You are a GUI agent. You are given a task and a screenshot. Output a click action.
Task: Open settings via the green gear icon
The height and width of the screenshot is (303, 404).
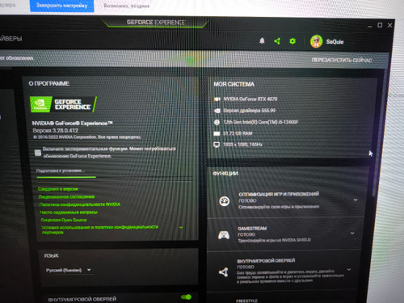tap(292, 41)
